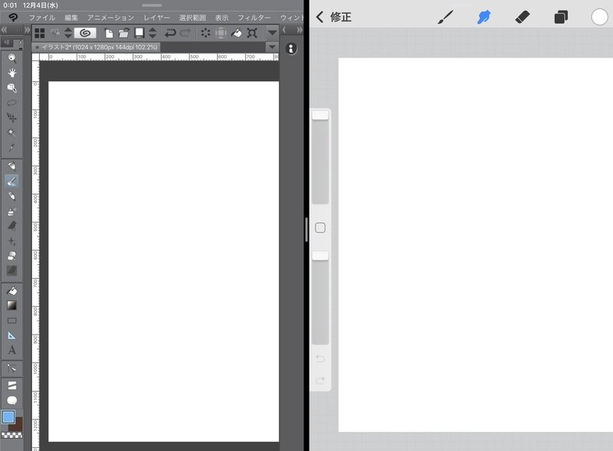This screenshot has width=613, height=451.
Task: Open the 編集 menu
Action: 71,18
